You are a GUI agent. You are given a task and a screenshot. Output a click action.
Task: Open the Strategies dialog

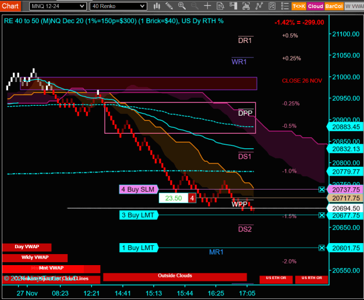272,6
